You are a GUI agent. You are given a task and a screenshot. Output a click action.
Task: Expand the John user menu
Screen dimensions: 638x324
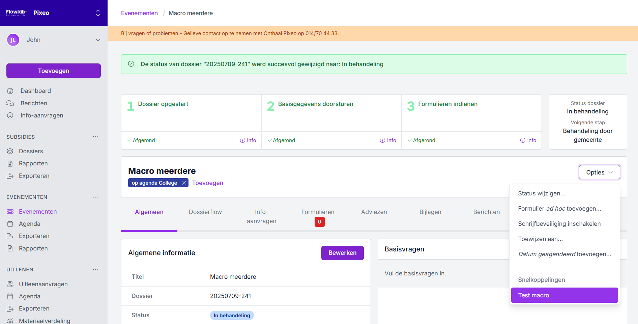click(x=98, y=40)
